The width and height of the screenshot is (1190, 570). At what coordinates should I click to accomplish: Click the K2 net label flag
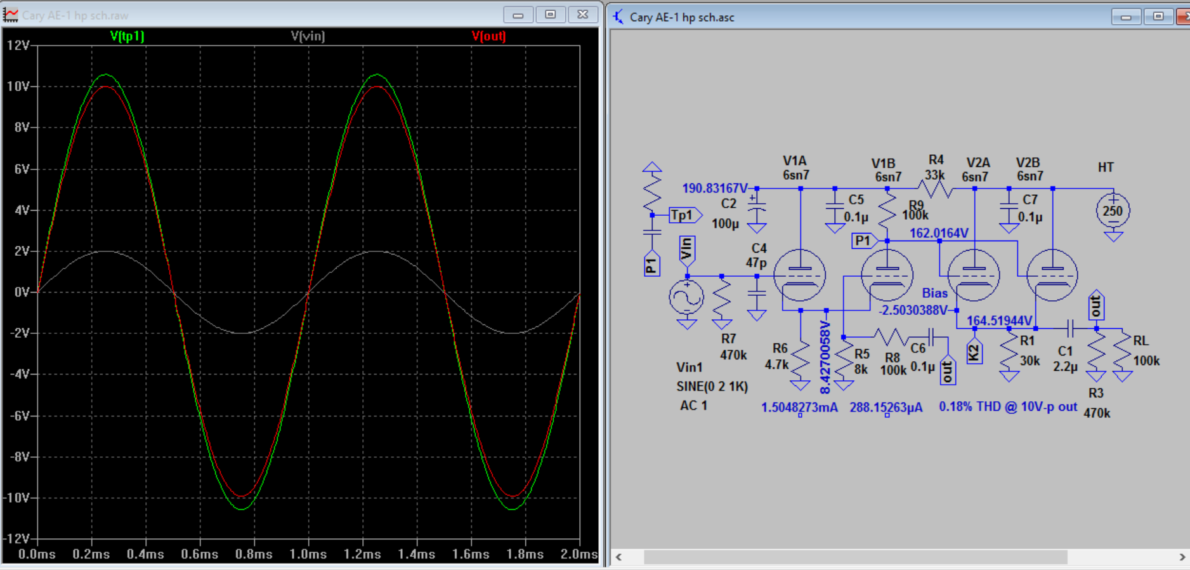pos(974,352)
